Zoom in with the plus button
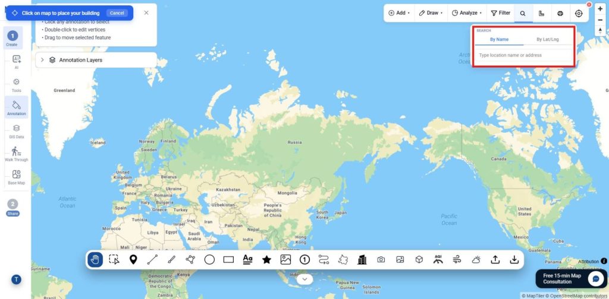This screenshot has width=609, height=299. (x=600, y=9)
